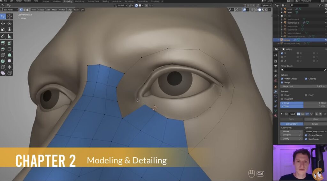Click the Apply modifier button

click(x=291, y=119)
